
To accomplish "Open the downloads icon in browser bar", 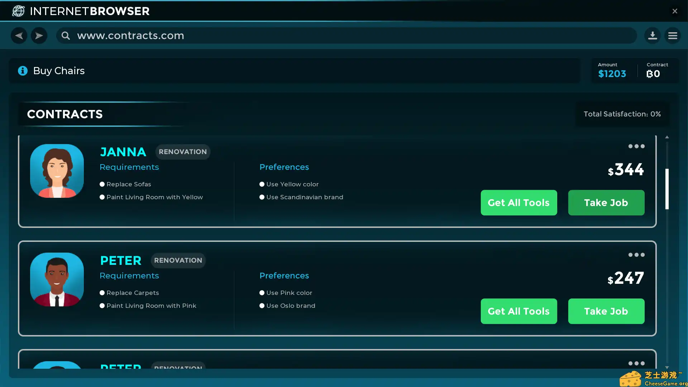I will [653, 35].
